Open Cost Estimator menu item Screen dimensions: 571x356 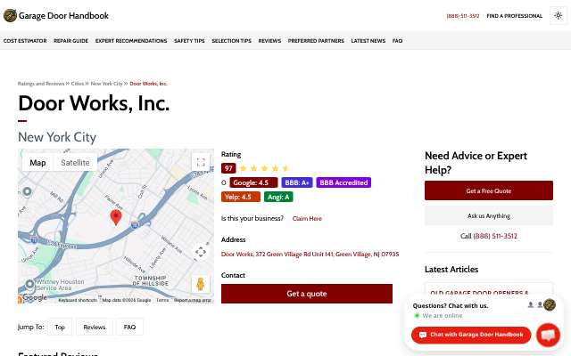25,41
